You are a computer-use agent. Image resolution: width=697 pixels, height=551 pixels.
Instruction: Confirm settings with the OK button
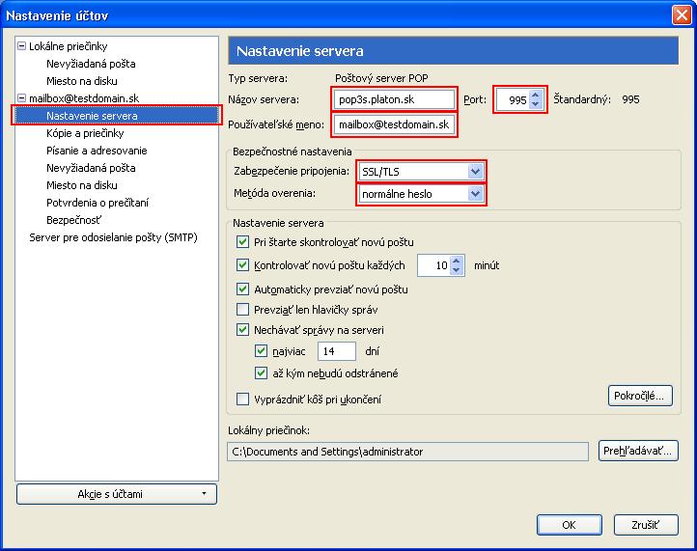point(569,525)
